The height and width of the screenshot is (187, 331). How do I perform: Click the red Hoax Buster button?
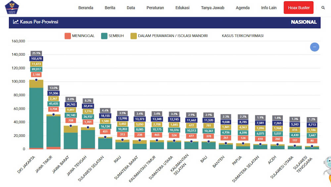pos(299,8)
